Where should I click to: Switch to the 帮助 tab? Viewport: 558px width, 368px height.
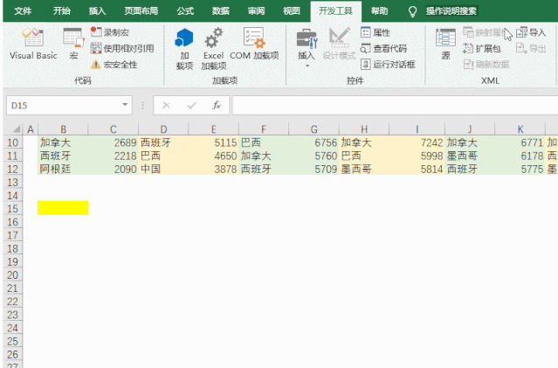[379, 11]
